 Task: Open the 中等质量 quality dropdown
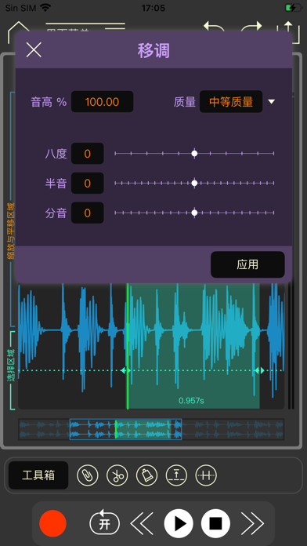pyautogui.click(x=231, y=102)
